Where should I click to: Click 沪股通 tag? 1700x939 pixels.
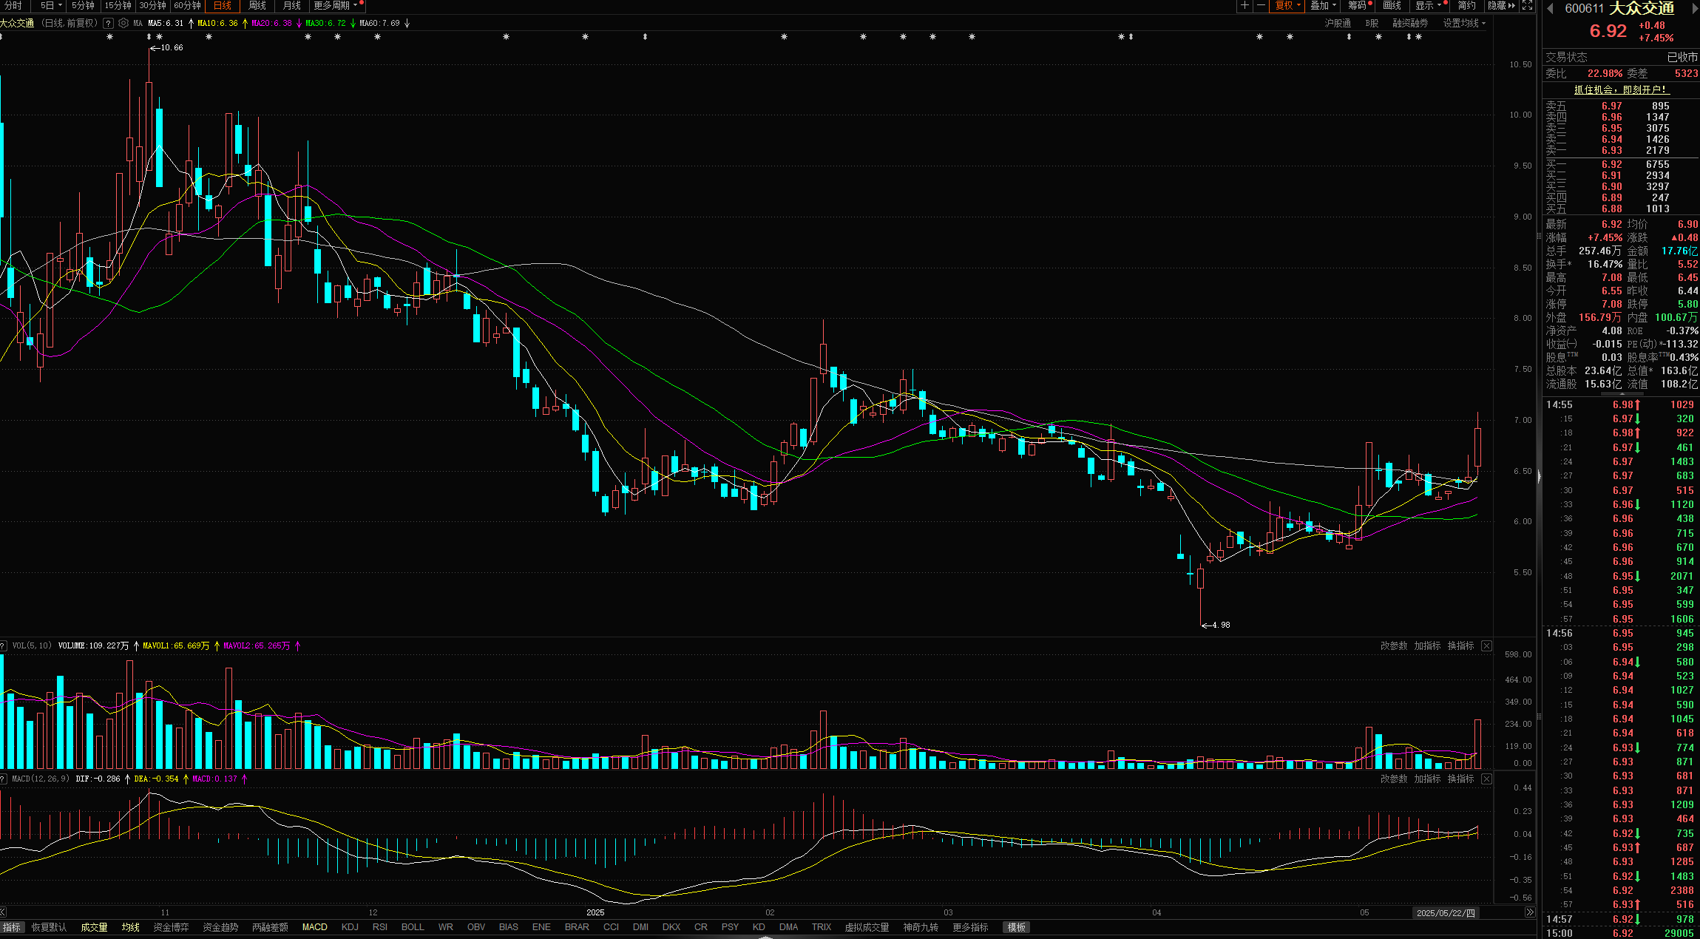coord(1338,23)
